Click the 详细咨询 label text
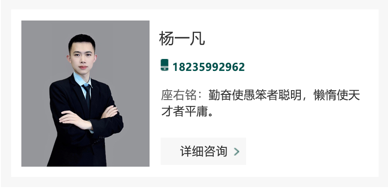388x188 pixels. 203,151
